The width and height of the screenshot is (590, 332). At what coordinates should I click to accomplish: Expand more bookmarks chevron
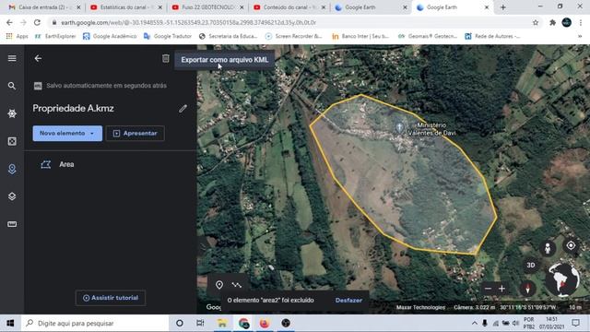580,36
